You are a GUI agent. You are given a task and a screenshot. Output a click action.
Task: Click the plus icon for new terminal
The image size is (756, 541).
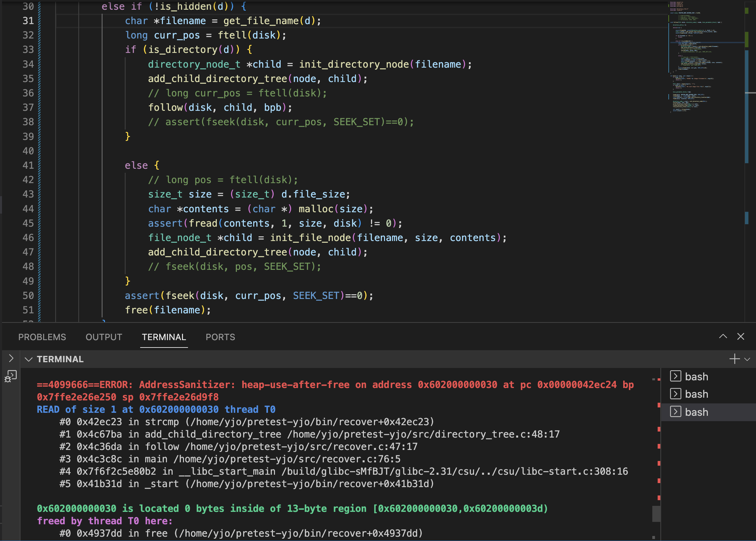coord(734,359)
